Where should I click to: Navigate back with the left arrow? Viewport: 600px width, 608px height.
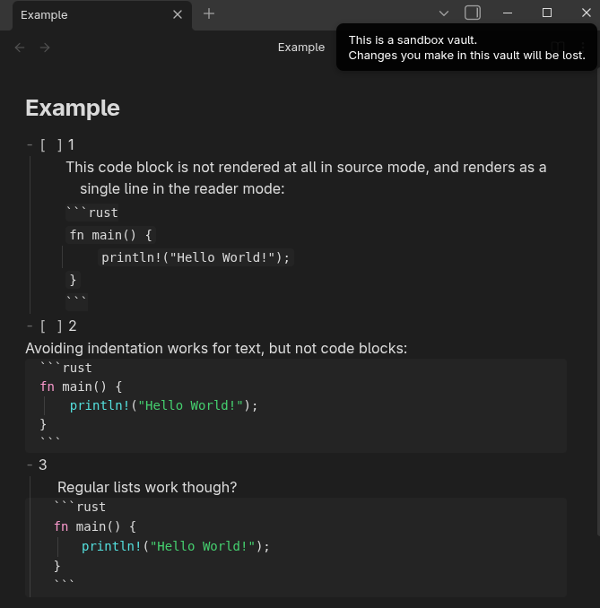[20, 48]
